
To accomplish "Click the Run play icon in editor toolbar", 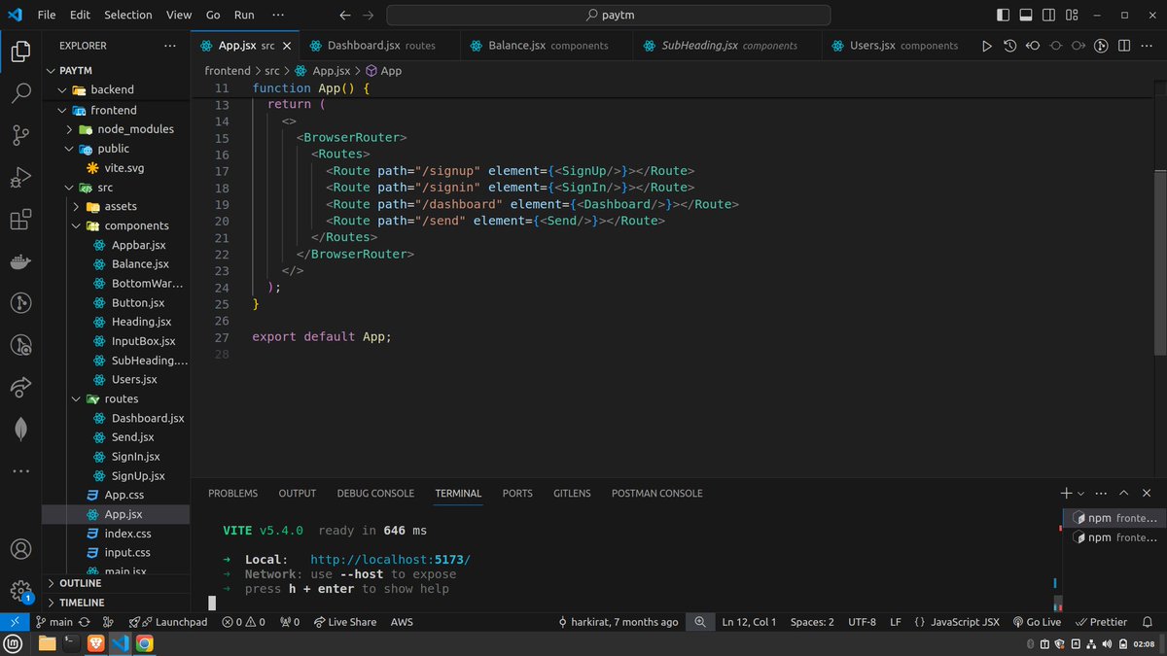I will (x=987, y=46).
